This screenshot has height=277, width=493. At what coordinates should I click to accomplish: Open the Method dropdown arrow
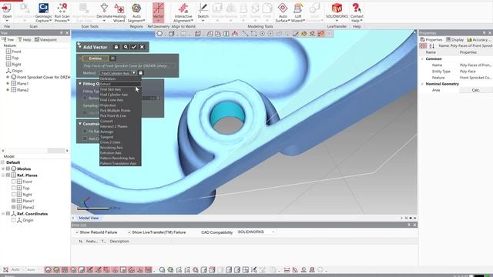tap(133, 73)
